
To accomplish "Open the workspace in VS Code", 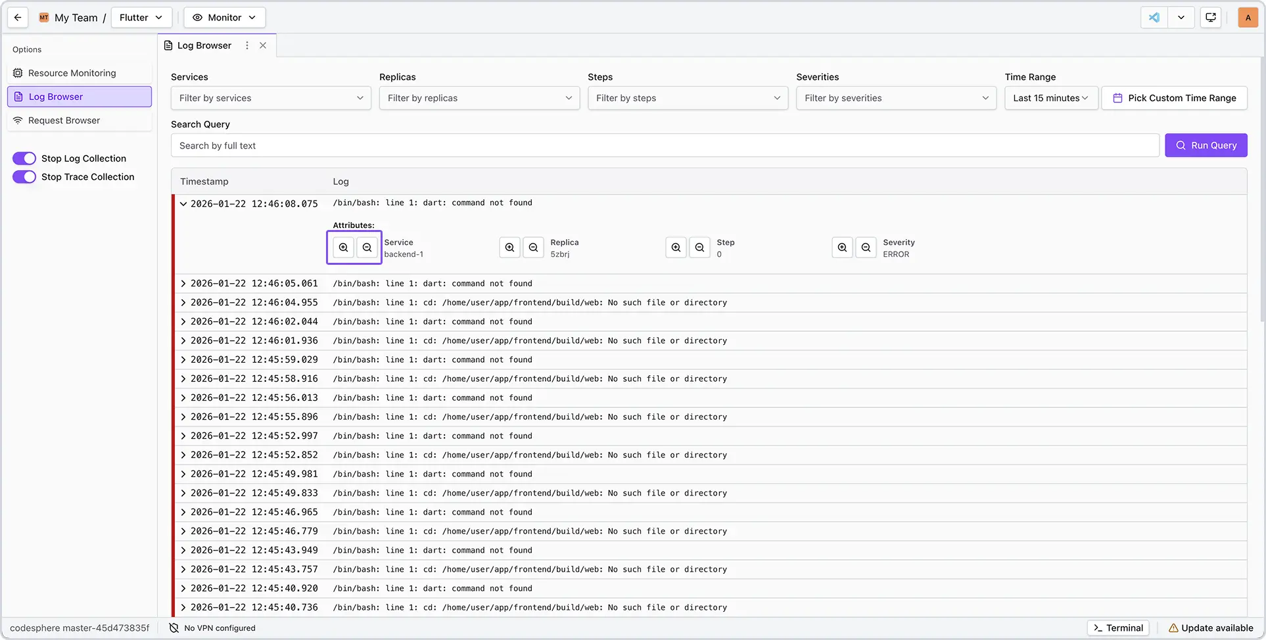I will pos(1154,17).
